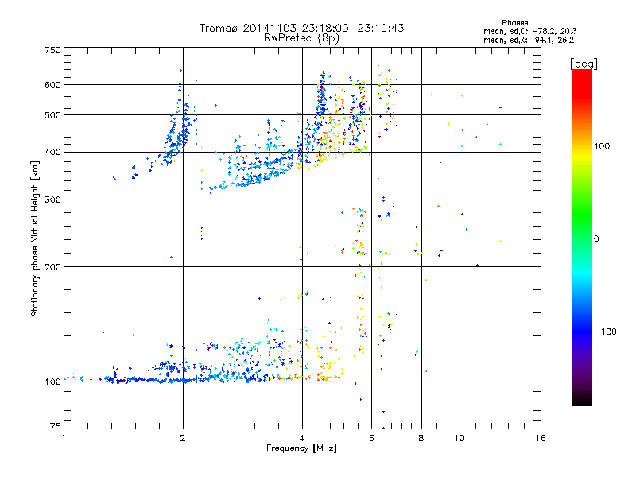
Task: Click the x-axis label '16'
Action: tap(541, 438)
